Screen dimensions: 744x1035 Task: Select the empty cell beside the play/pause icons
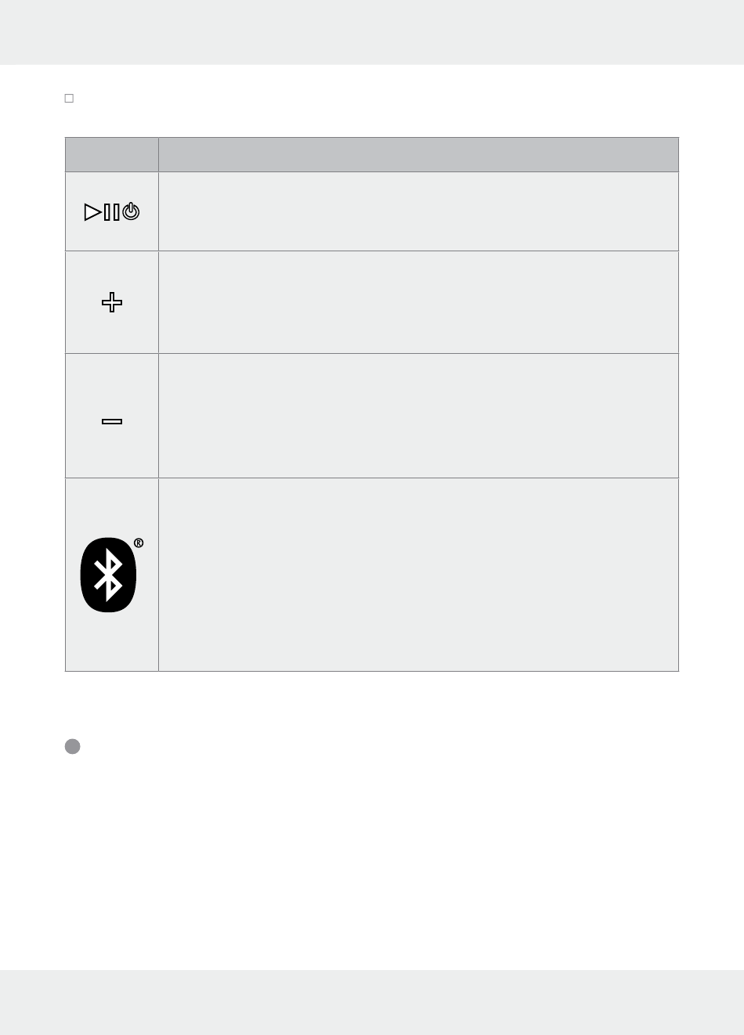pyautogui.click(x=418, y=211)
